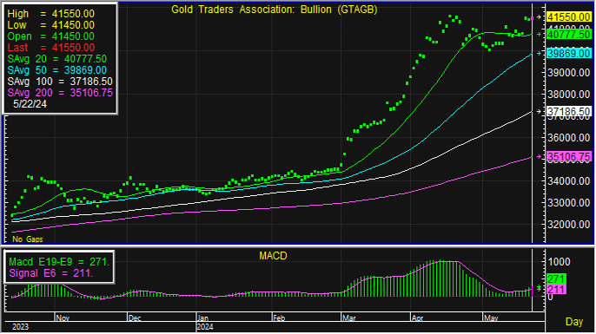Viewport: 596px width, 334px height.
Task: Click the 5/22/24 date in the legend
Action: click(30, 104)
